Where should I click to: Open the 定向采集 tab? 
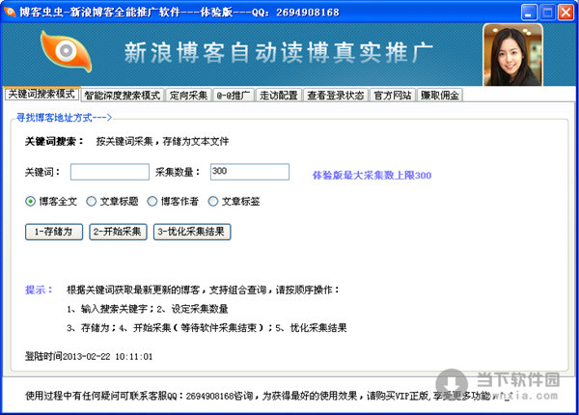click(188, 96)
